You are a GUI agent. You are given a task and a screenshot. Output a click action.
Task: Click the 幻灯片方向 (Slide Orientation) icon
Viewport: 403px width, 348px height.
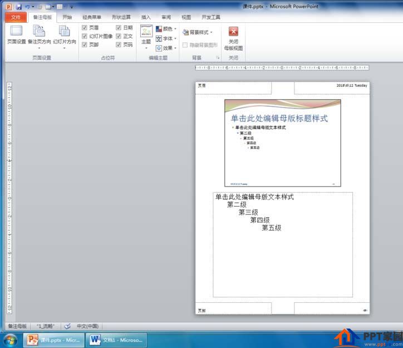tap(64, 31)
